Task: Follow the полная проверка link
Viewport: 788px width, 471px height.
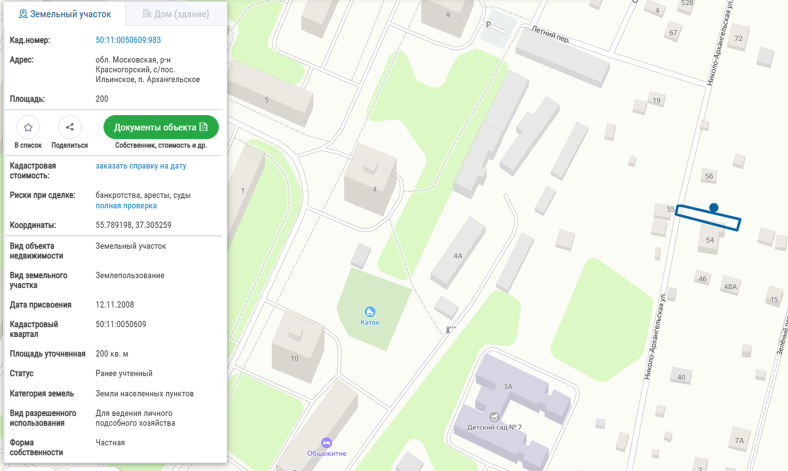Action: coord(126,206)
